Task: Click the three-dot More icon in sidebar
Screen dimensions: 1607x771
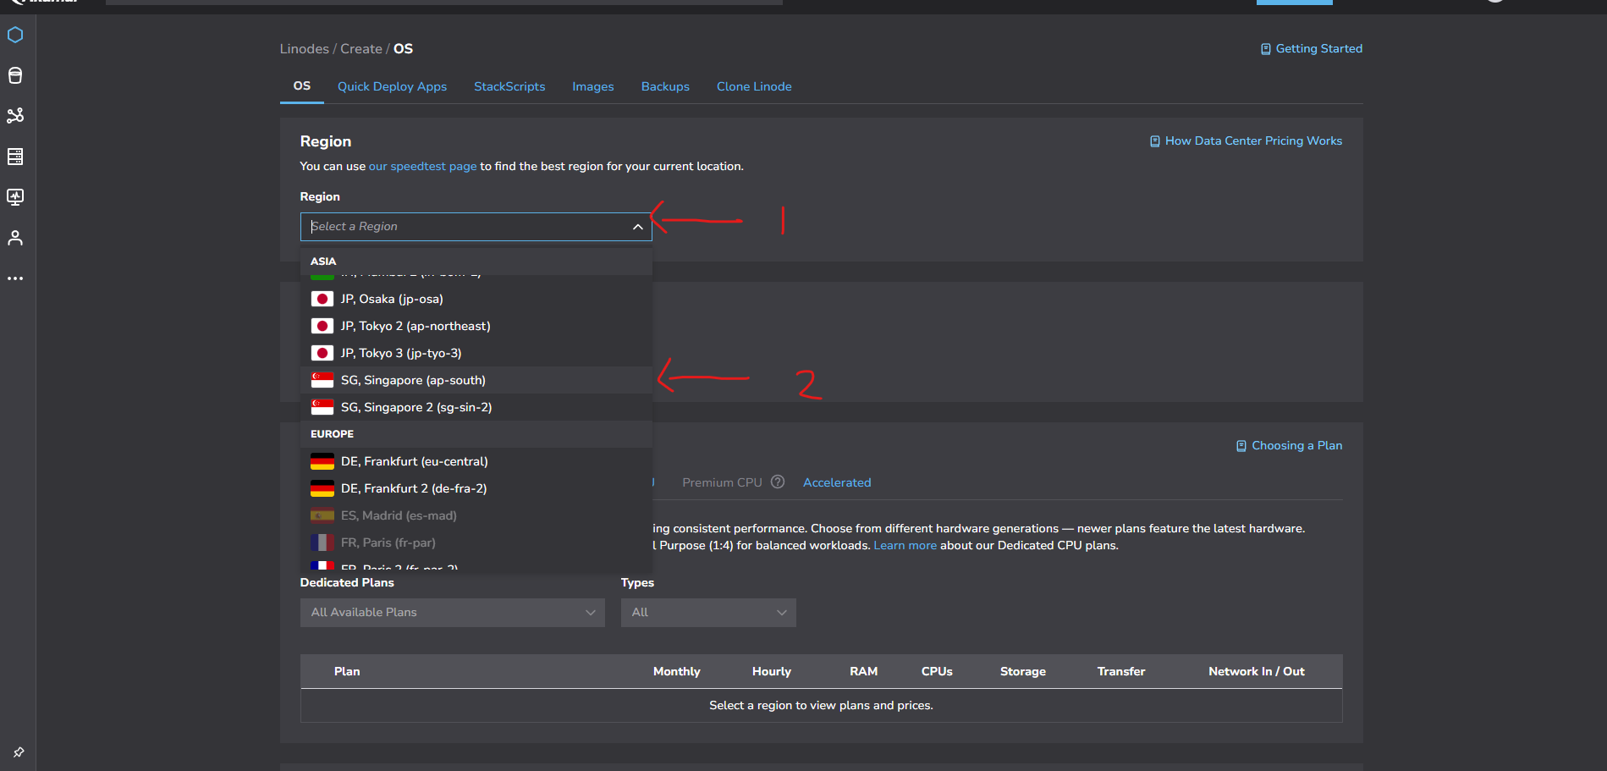Action: click(15, 278)
